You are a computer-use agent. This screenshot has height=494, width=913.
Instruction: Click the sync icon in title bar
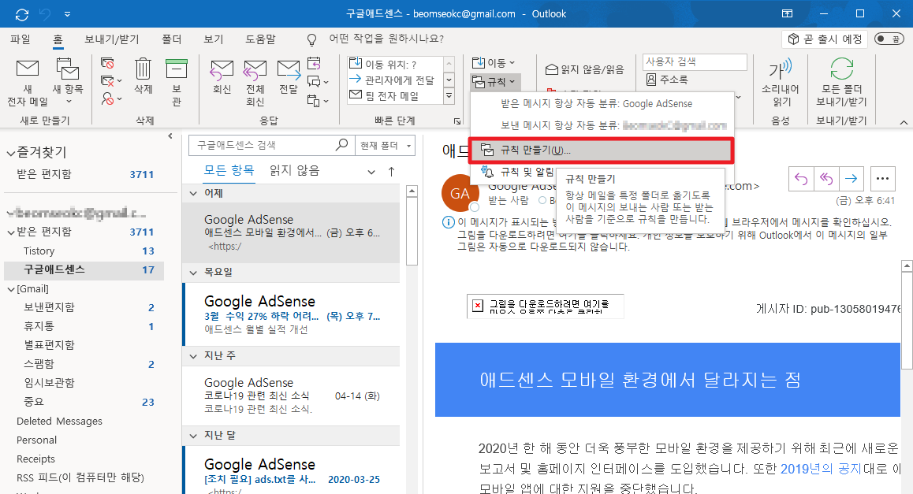(x=22, y=14)
